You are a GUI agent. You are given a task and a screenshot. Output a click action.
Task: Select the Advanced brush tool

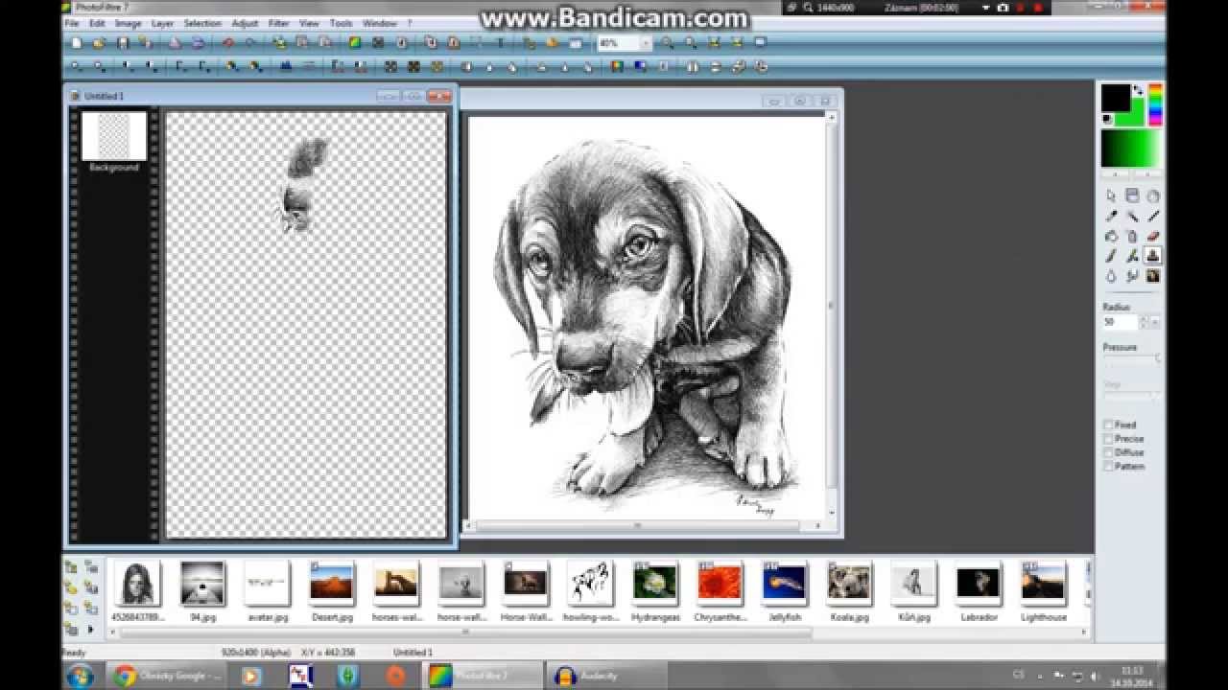point(1132,256)
